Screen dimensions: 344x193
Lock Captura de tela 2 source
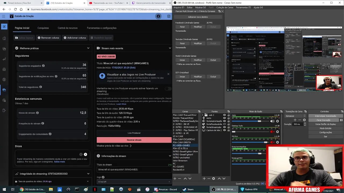(x=228, y=130)
